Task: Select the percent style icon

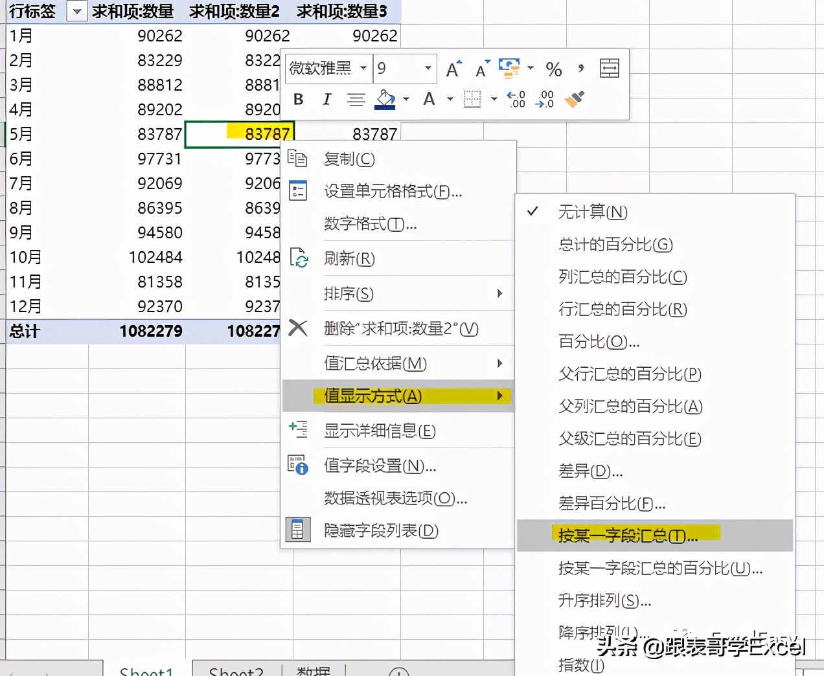Action: pos(554,69)
